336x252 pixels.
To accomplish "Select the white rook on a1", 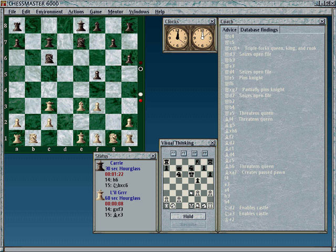I will [x=17, y=139].
